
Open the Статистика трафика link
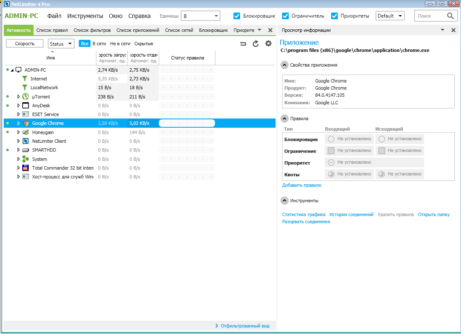click(304, 215)
